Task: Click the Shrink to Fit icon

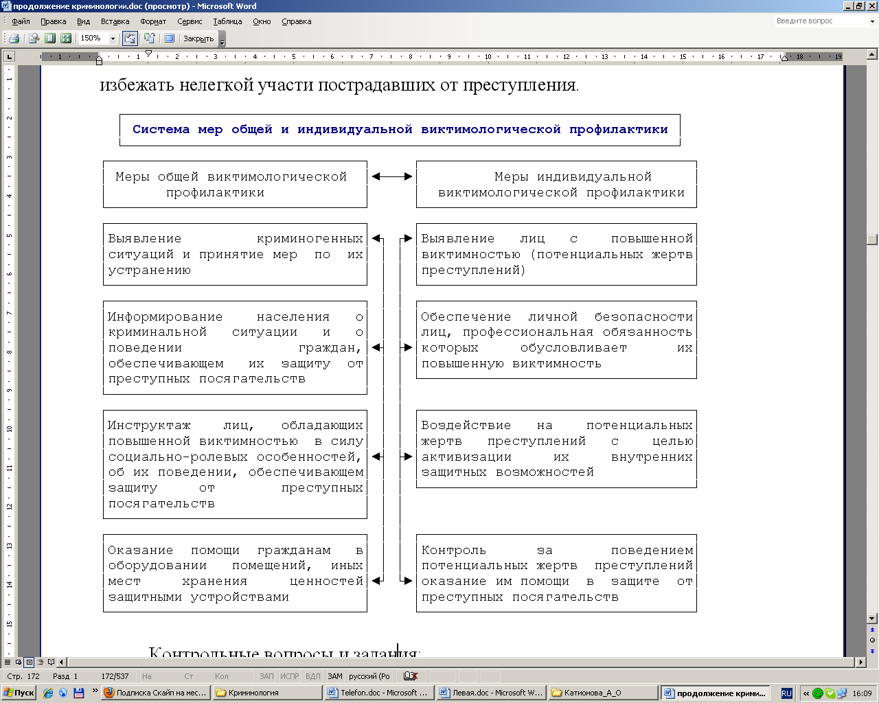Action: point(149,38)
